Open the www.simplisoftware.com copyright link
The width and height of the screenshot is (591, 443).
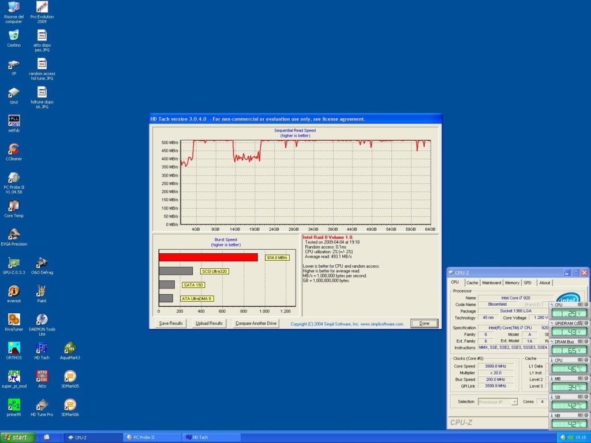[381, 324]
